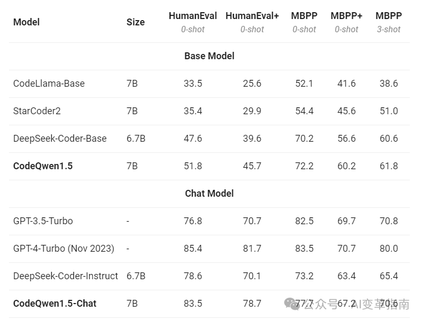
Task: Click the 6.7B size for DeepSeek-Coder-Instruct
Action: pyautogui.click(x=136, y=276)
